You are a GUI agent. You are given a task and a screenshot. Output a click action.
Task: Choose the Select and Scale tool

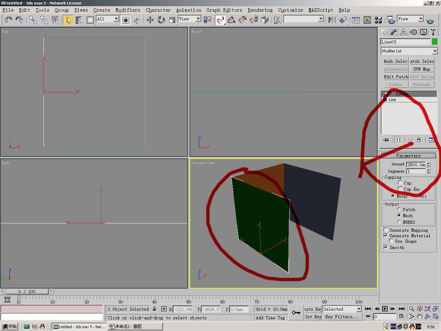pyautogui.click(x=172, y=20)
